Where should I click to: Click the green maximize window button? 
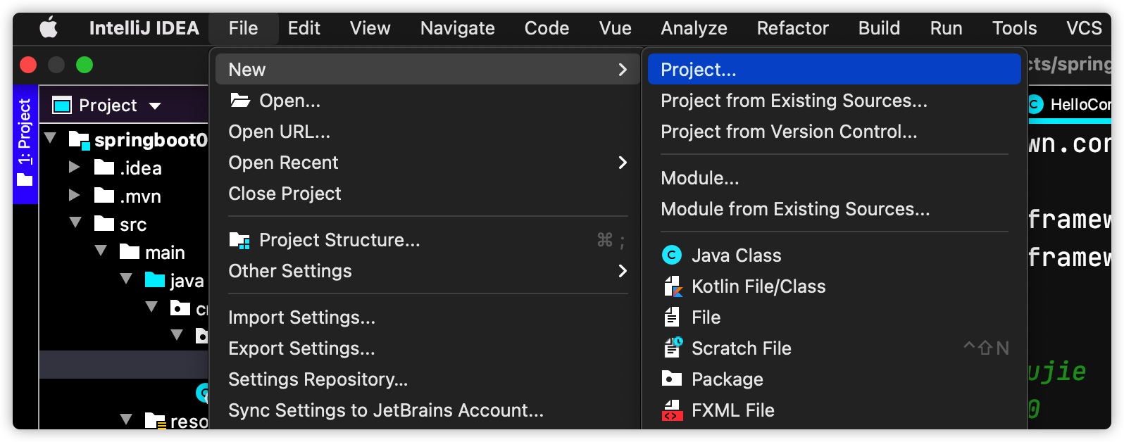coord(85,65)
